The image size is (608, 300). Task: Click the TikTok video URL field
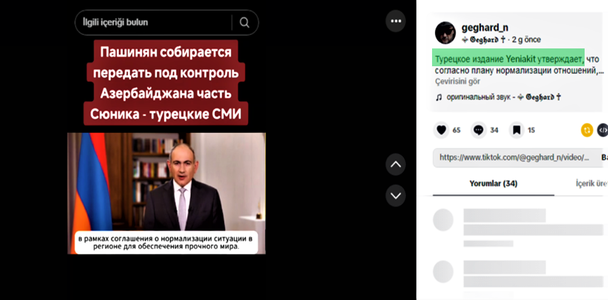514,158
